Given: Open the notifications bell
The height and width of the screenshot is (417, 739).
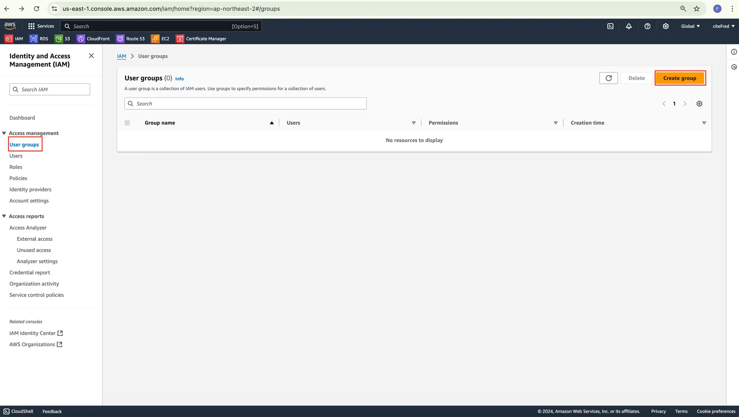Looking at the screenshot, I should pyautogui.click(x=629, y=26).
